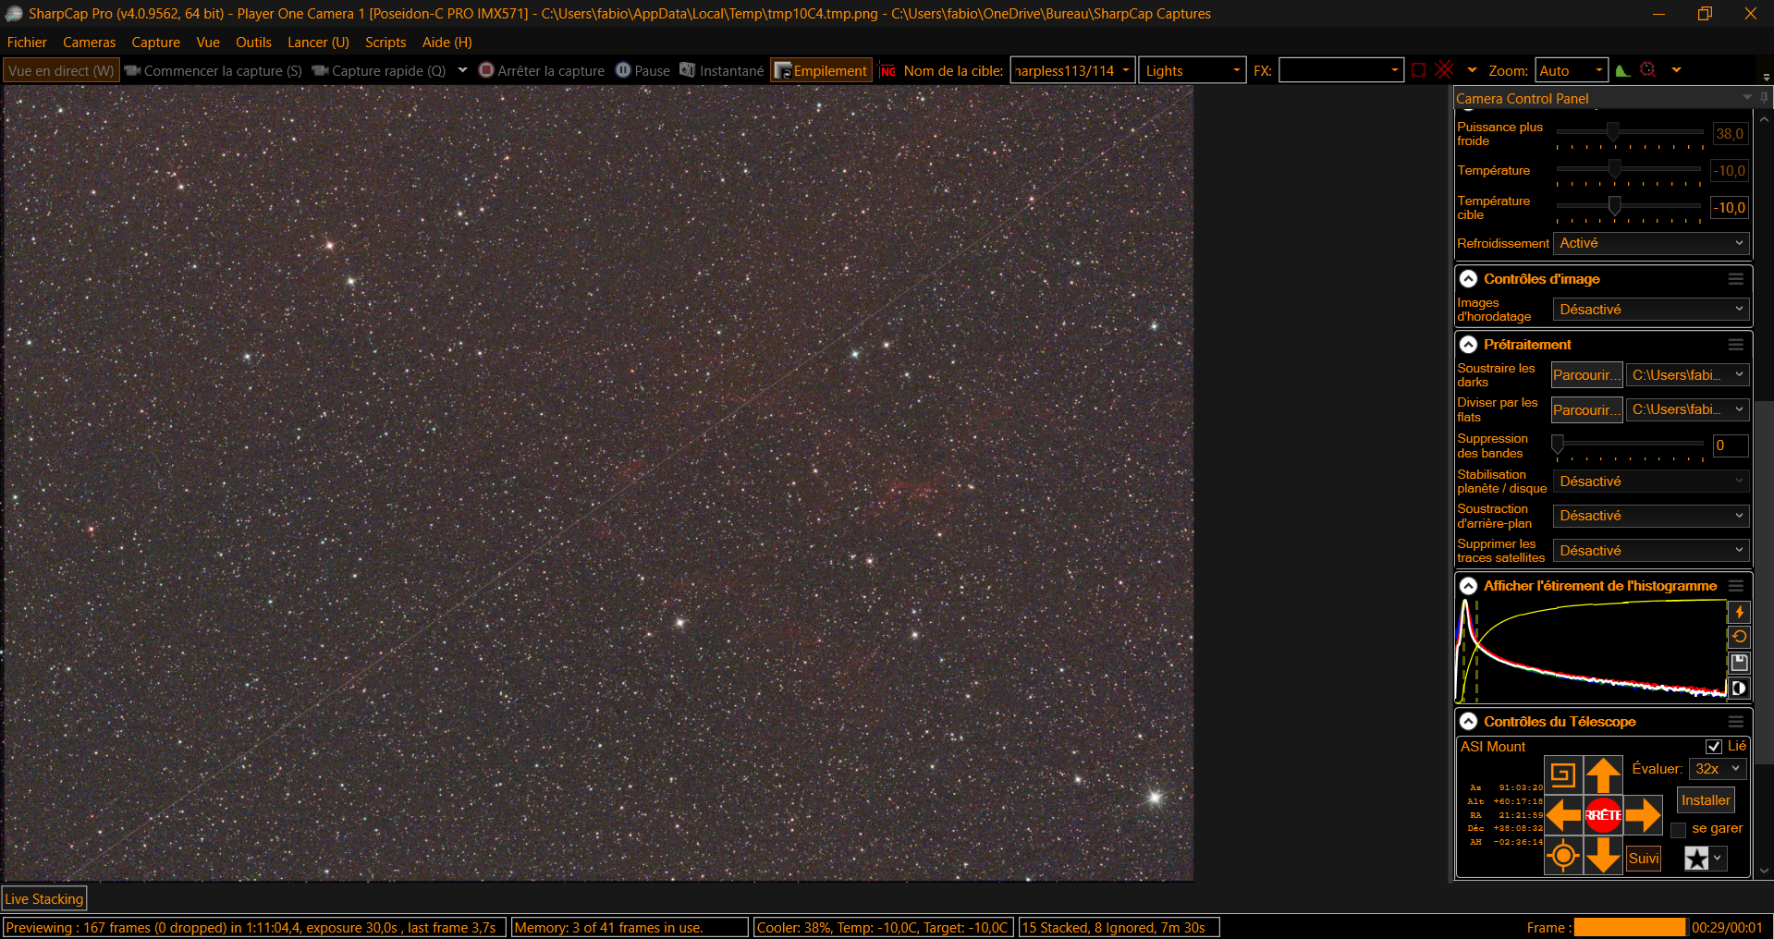
Task: Move the mount left with the left arrow
Action: point(1563,815)
